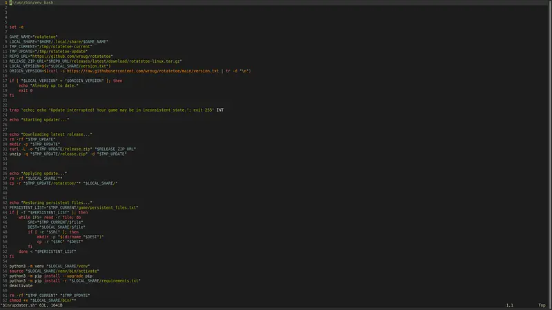Place cursor on RELEASE_ZIP_URL definition line
Viewport: 552px width, 310px height.
coord(83,61)
